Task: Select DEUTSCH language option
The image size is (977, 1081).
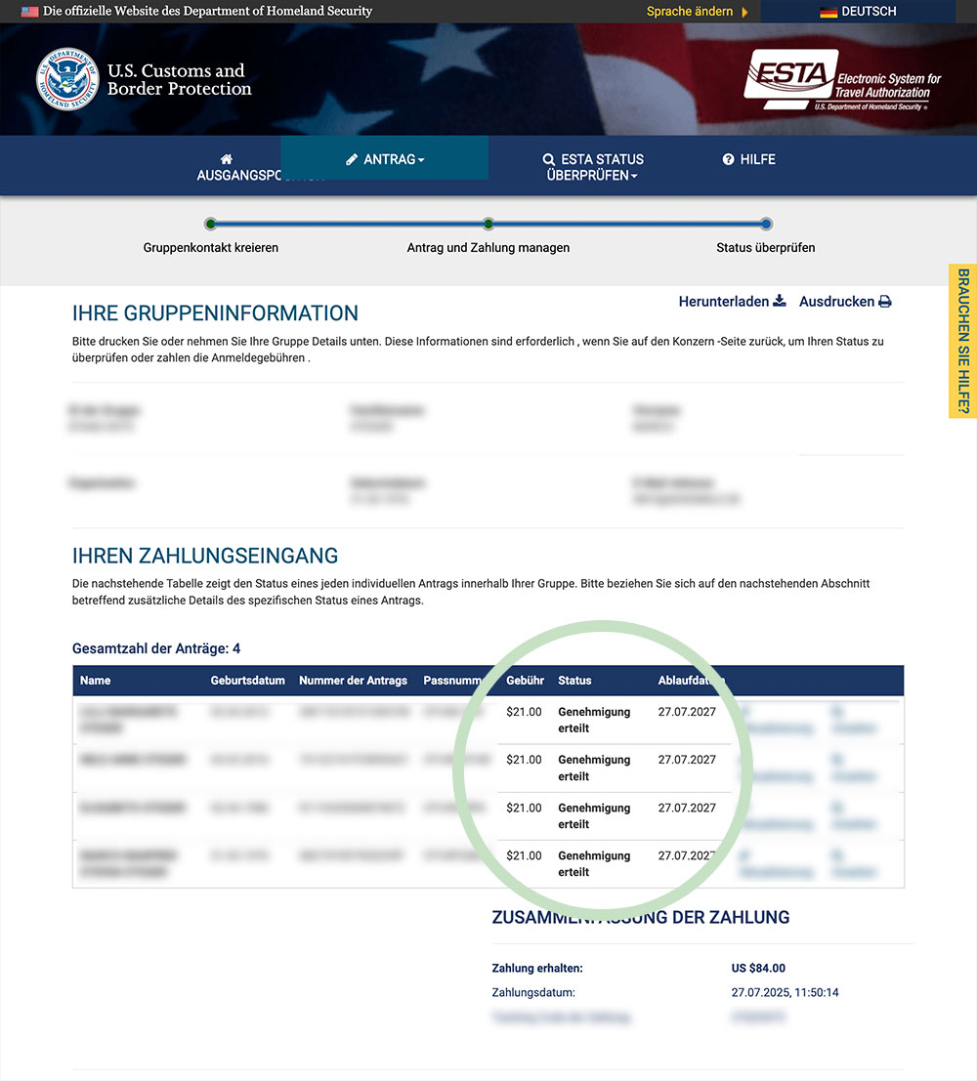Action: 859,12
